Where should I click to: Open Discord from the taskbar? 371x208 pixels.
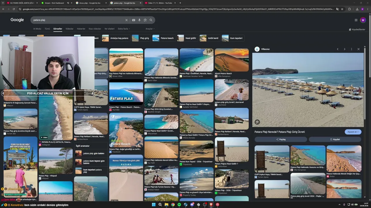coord(192,205)
